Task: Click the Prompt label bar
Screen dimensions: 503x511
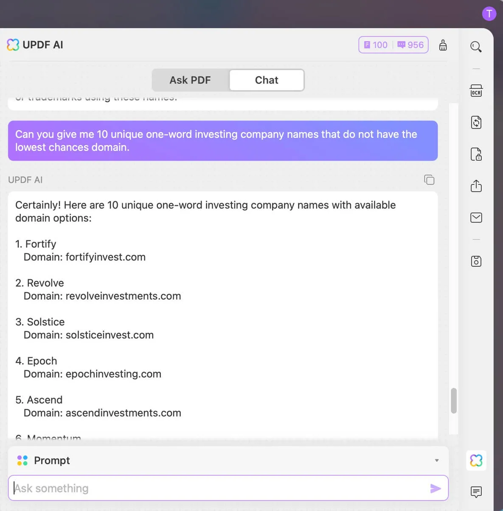Action: [x=52, y=461]
